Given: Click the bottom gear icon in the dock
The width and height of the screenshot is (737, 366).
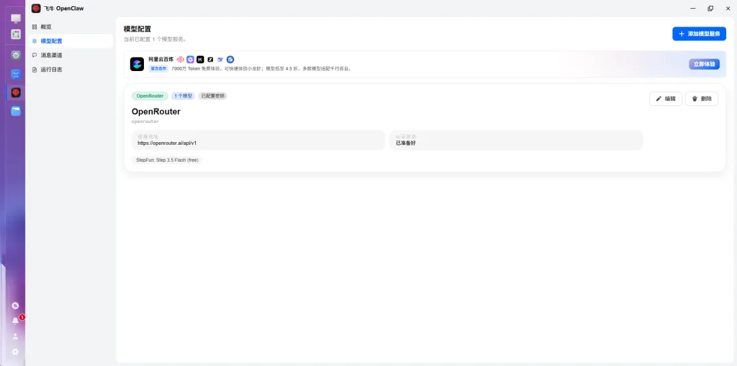Looking at the screenshot, I should (16, 352).
